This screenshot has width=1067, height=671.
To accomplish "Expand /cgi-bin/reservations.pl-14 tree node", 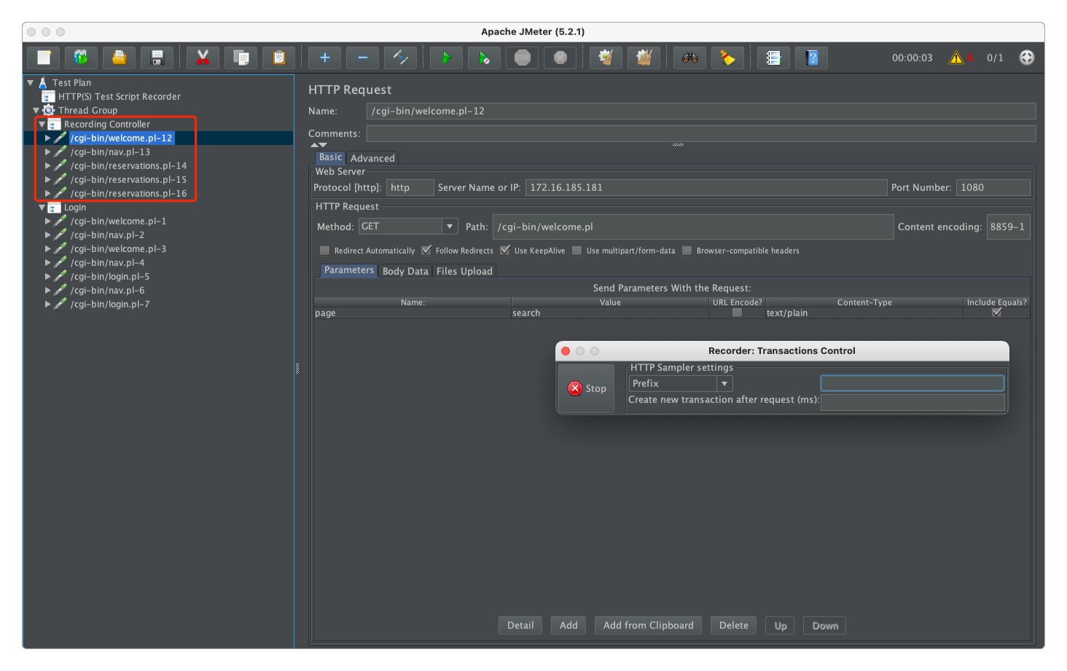I will point(48,166).
